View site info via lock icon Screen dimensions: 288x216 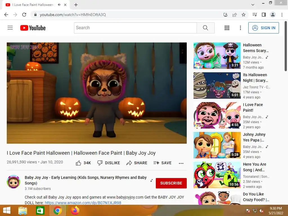click(35, 15)
